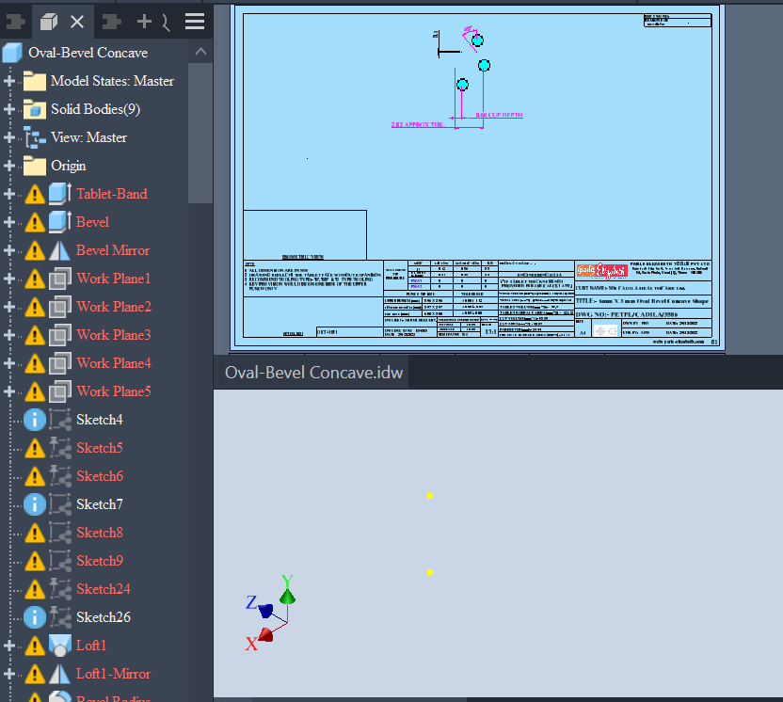Click the Loft1 loft feature icon
The width and height of the screenshot is (783, 702).
[x=60, y=646]
